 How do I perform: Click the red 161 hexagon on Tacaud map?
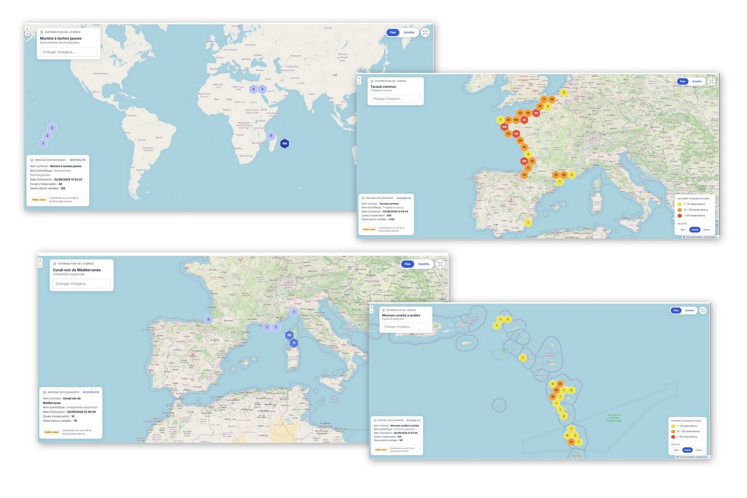pos(536,113)
